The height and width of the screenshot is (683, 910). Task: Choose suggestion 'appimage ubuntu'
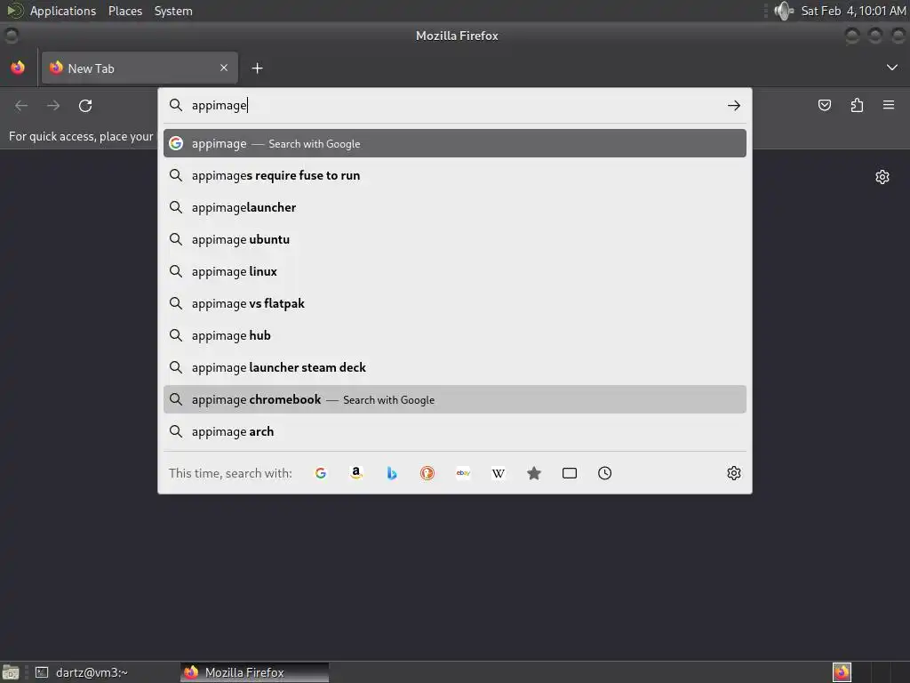[454, 239]
